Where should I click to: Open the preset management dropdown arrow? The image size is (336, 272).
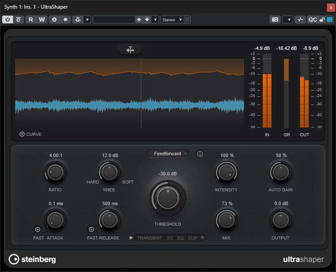tap(155, 19)
